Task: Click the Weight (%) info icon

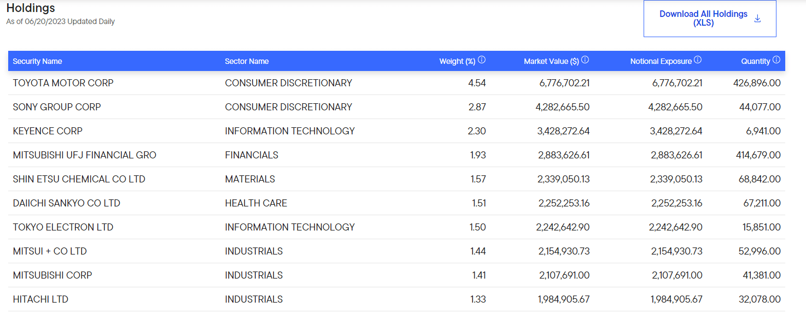Action: (x=482, y=60)
